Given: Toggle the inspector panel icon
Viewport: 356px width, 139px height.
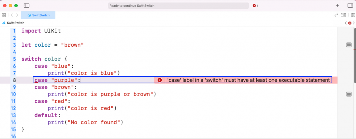Looking at the screenshot, I should 350,6.
